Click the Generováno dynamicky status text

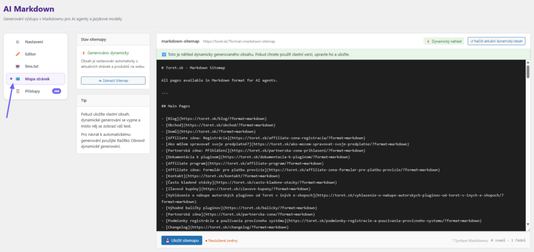[108, 53]
